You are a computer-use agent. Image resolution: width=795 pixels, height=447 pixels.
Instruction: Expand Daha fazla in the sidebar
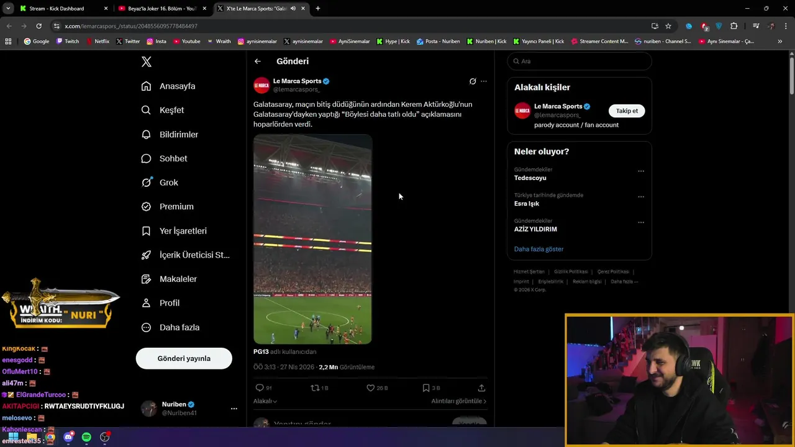(x=170, y=327)
